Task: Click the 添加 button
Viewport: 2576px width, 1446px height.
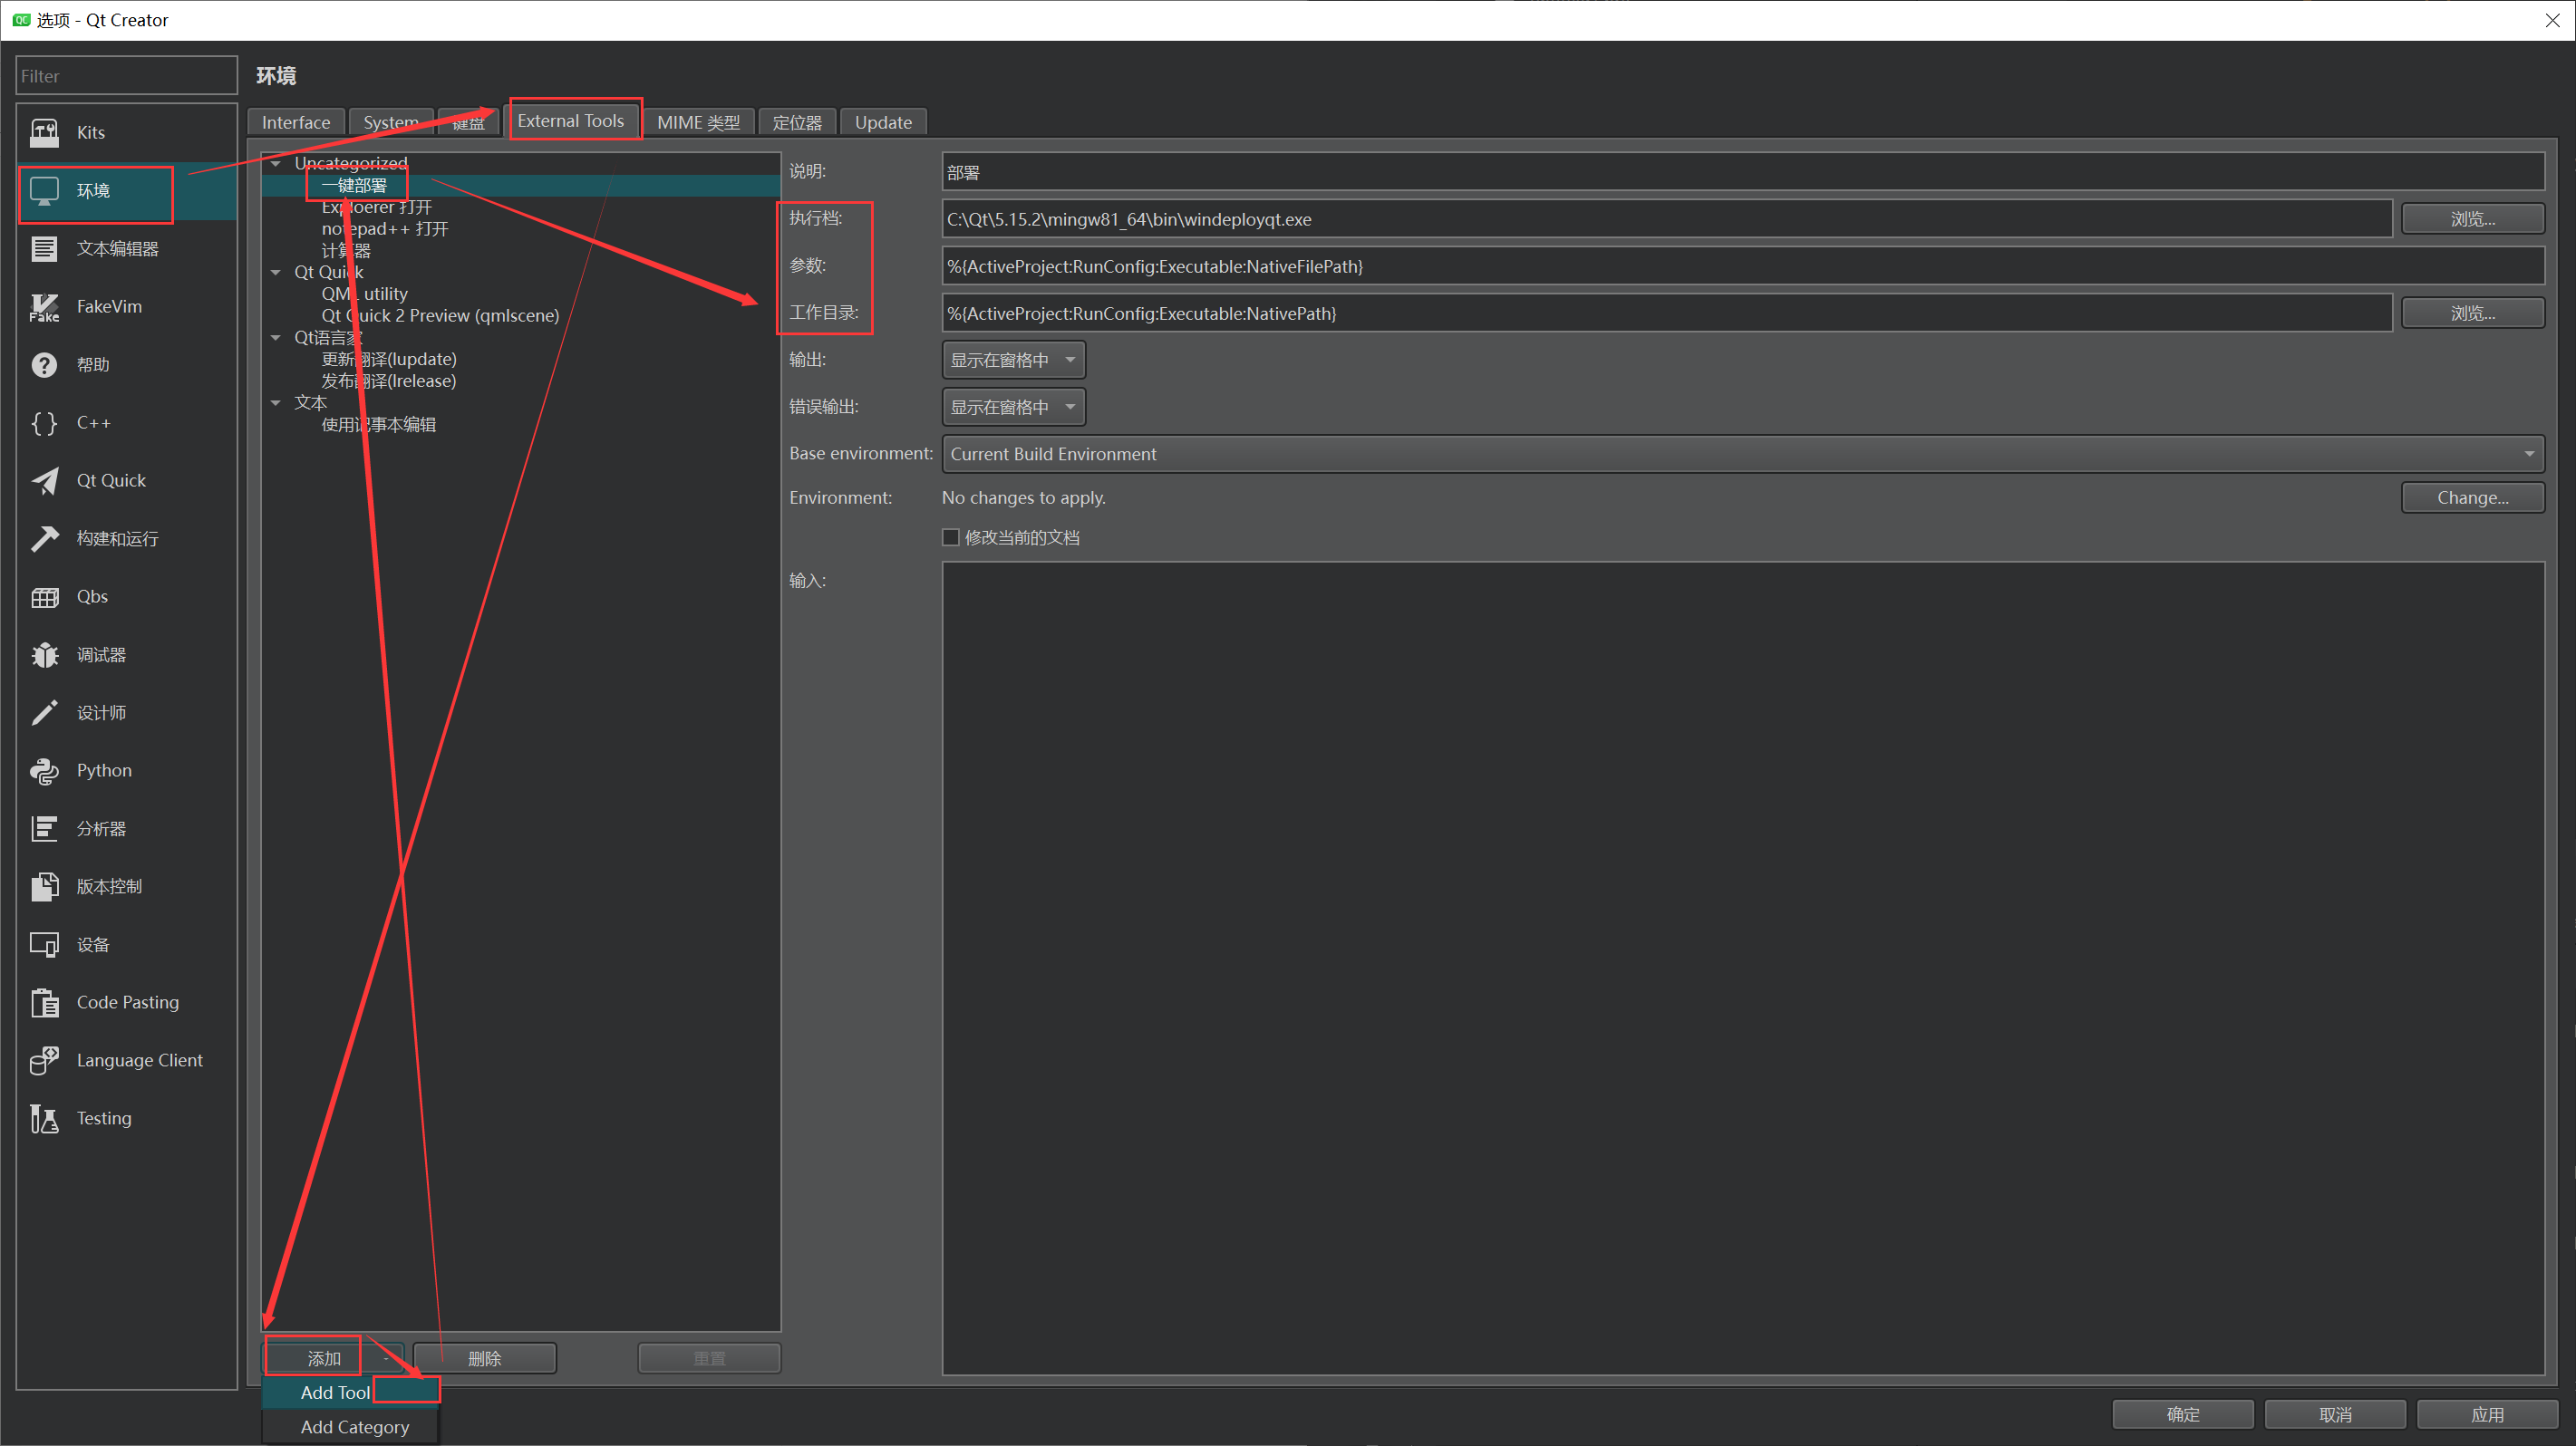Action: (324, 1359)
